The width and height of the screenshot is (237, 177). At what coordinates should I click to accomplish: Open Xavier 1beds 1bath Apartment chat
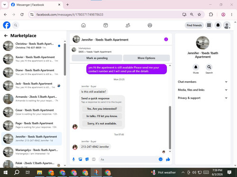32,59
